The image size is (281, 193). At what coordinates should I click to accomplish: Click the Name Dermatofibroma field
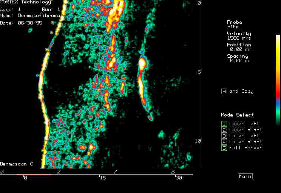(x=30, y=15)
